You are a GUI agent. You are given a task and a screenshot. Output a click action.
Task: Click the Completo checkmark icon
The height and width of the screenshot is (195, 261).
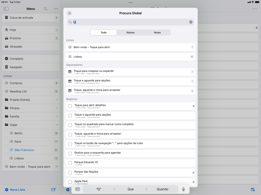pos(7,58)
